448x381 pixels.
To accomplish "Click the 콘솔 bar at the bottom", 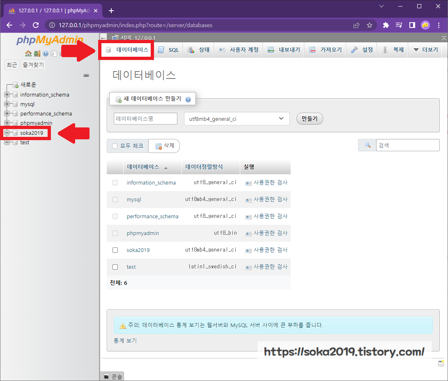I will coord(112,377).
